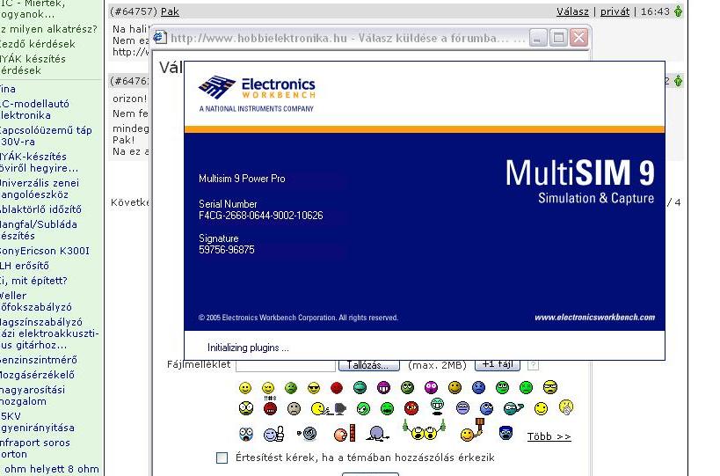Open Kezdő kérdések sidebar topic
This screenshot has height=476, width=720.
pos(38,44)
